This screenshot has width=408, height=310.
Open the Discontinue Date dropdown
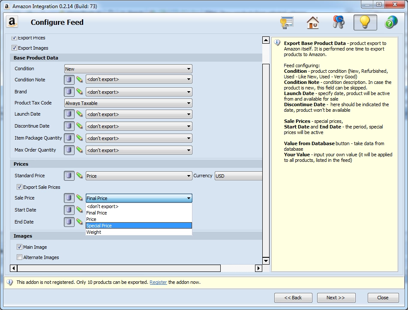pyautogui.click(x=139, y=126)
